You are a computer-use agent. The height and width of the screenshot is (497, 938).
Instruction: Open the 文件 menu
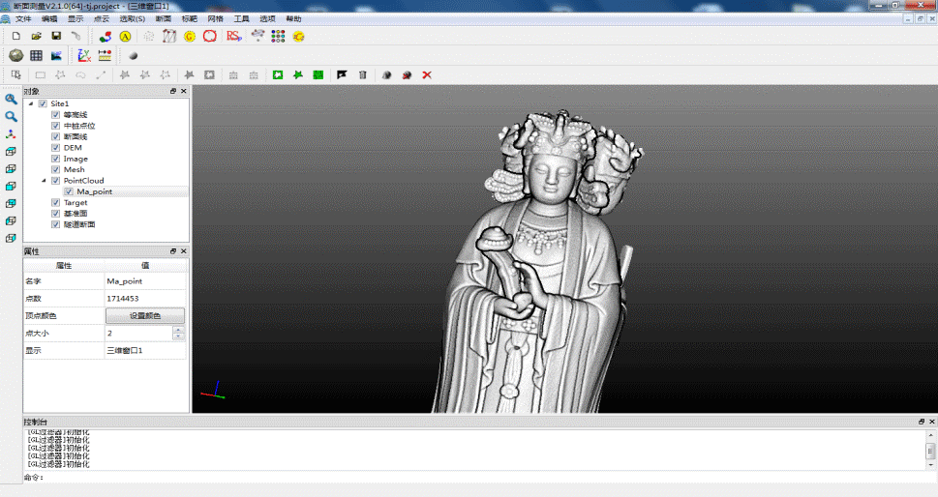click(x=23, y=18)
